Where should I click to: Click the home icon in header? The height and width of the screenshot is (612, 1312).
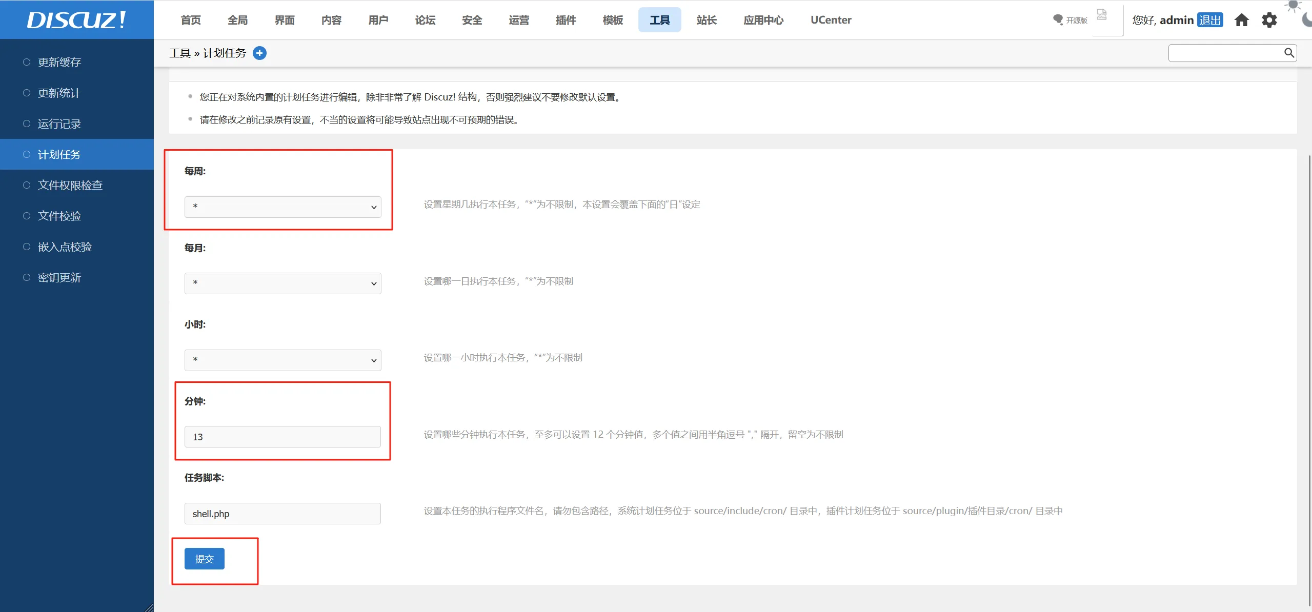(1241, 20)
